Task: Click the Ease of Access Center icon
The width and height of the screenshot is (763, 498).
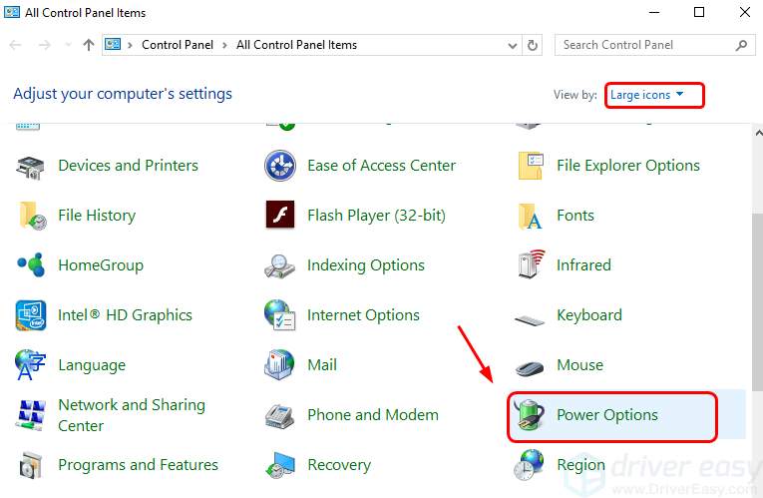Action: coord(280,166)
